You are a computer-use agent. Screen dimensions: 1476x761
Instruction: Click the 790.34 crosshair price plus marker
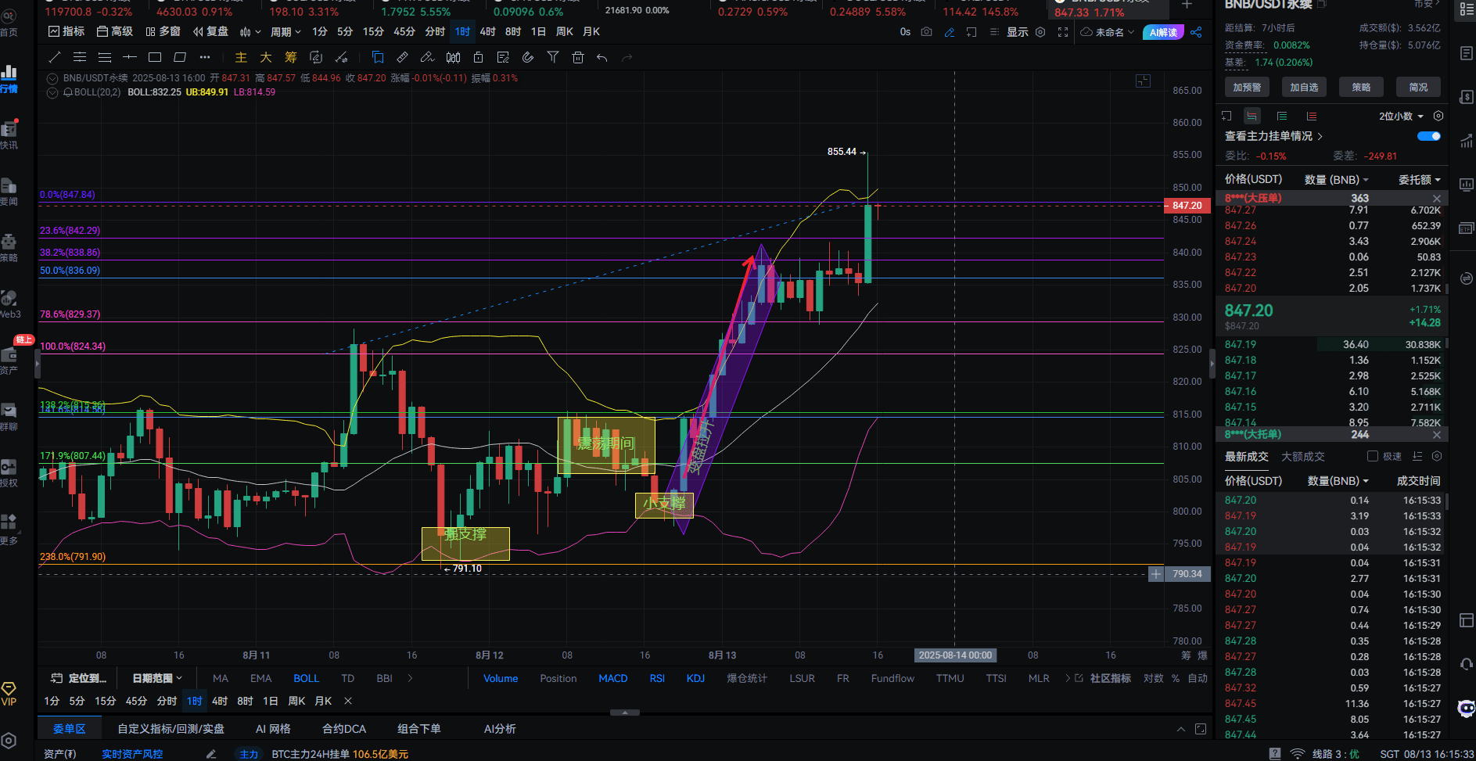click(x=1156, y=574)
